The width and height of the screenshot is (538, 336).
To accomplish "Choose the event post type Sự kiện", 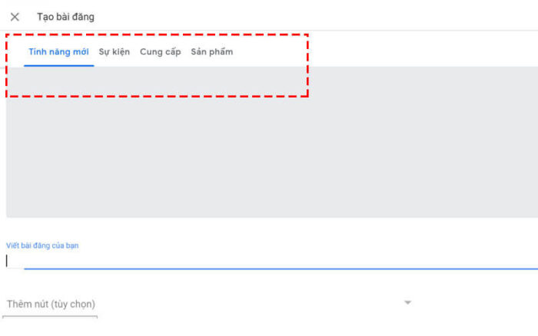I will pyautogui.click(x=115, y=51).
